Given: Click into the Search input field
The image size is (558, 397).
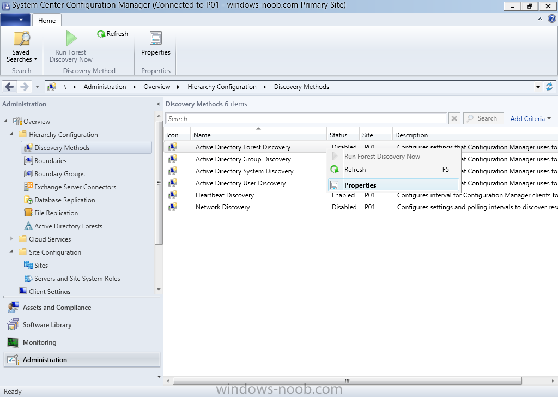Looking at the screenshot, I should pos(306,118).
